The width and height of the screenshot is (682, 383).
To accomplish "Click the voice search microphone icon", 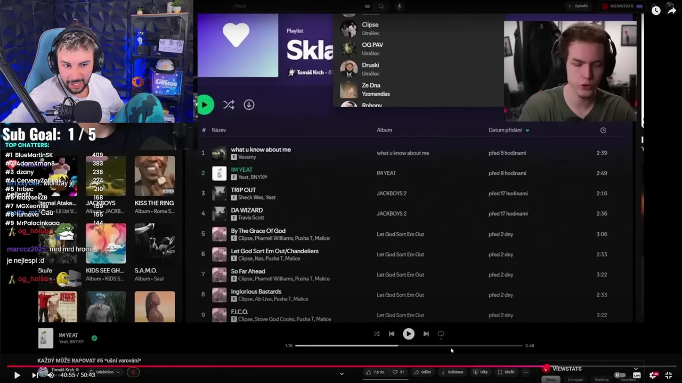I will pos(399,6).
